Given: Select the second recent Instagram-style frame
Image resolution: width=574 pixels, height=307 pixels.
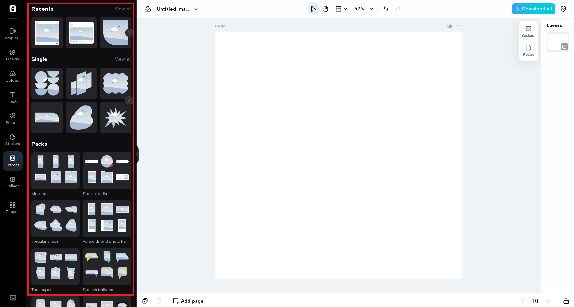Looking at the screenshot, I should click(81, 33).
